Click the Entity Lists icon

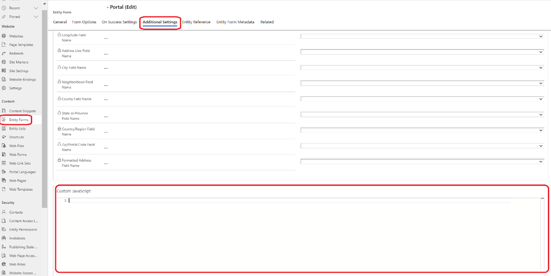coord(4,129)
